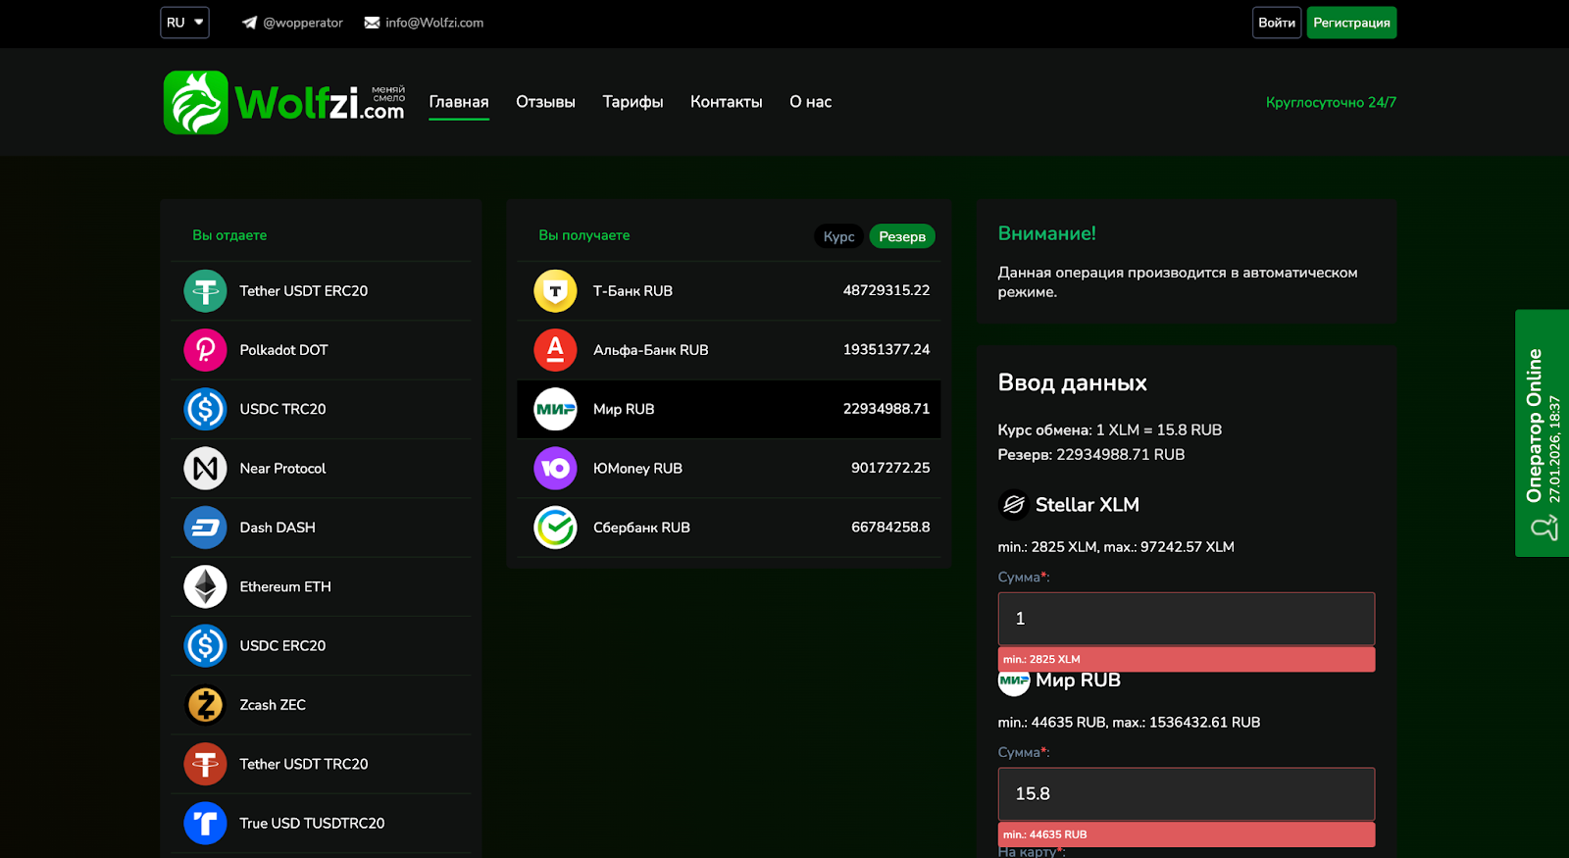Click the Wolfzi wolf logo
Image resolution: width=1569 pixels, height=858 pixels.
[196, 102]
